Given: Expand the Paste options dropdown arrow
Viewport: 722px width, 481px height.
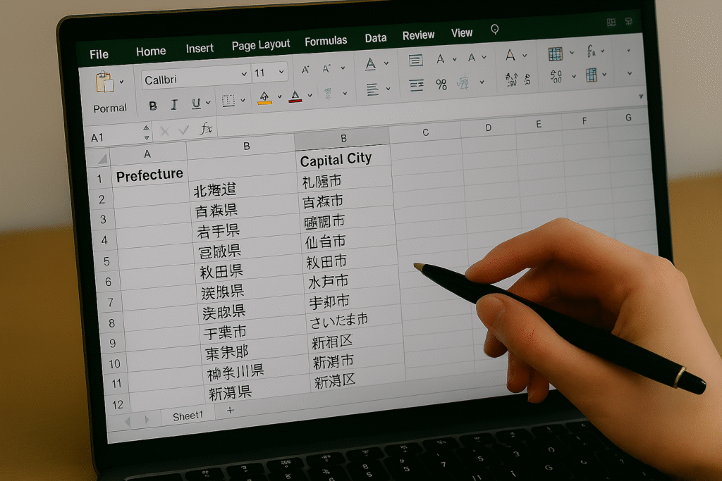Looking at the screenshot, I should coord(121,82).
